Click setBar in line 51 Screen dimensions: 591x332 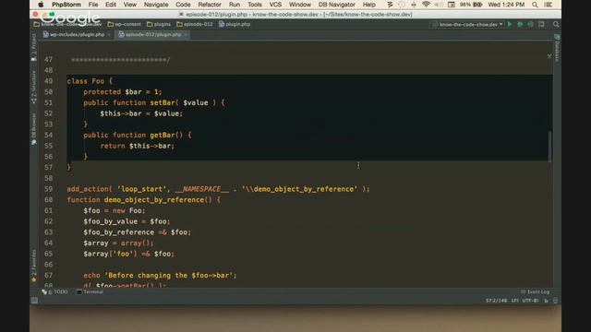163,102
